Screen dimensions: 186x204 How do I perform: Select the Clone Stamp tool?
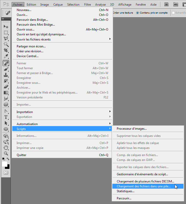pyautogui.click(x=6, y=75)
